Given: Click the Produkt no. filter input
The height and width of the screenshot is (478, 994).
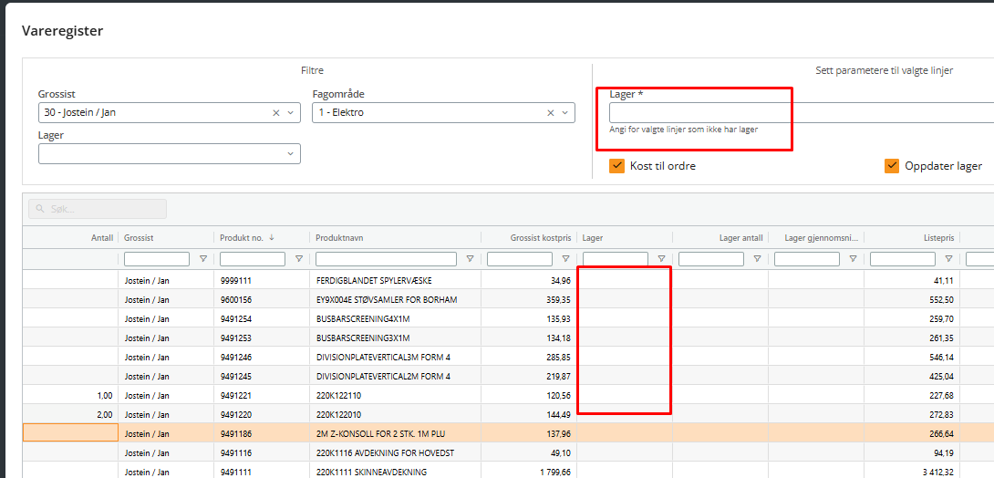Looking at the screenshot, I should (253, 259).
